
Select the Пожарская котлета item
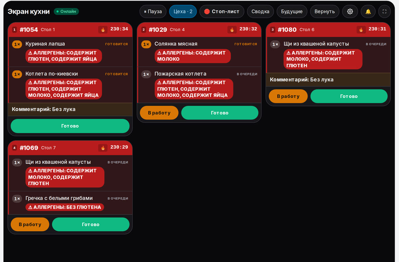(199, 85)
